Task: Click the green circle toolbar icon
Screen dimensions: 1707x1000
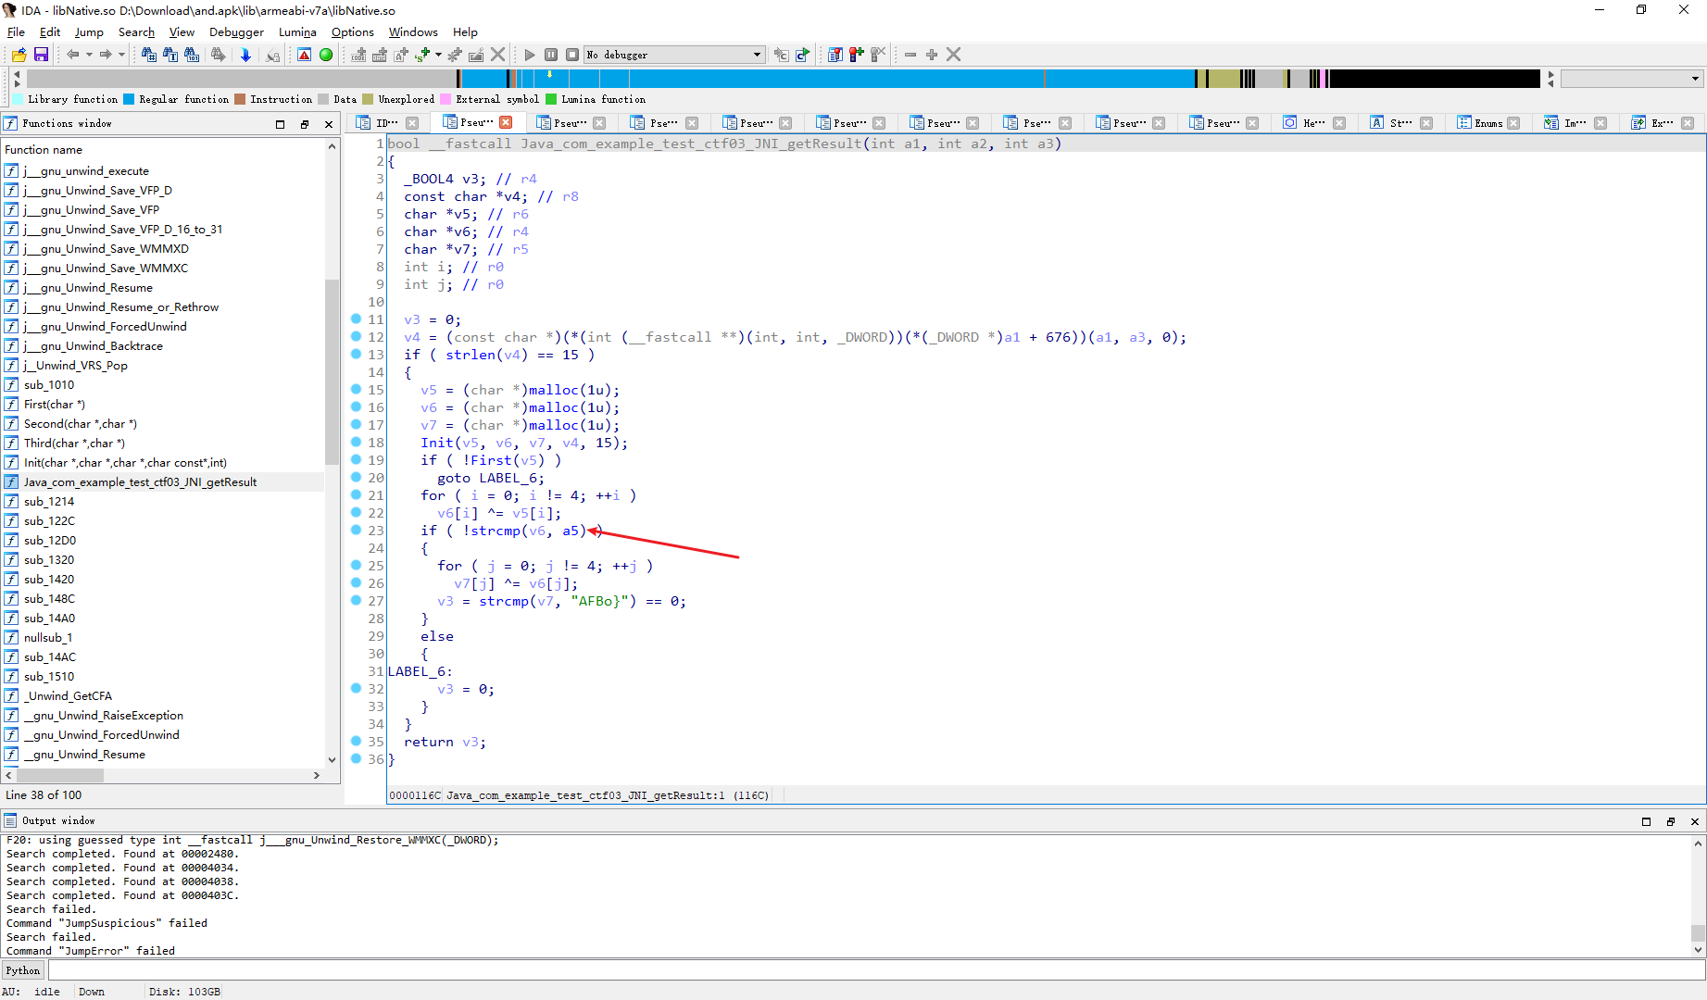Action: [x=326, y=55]
